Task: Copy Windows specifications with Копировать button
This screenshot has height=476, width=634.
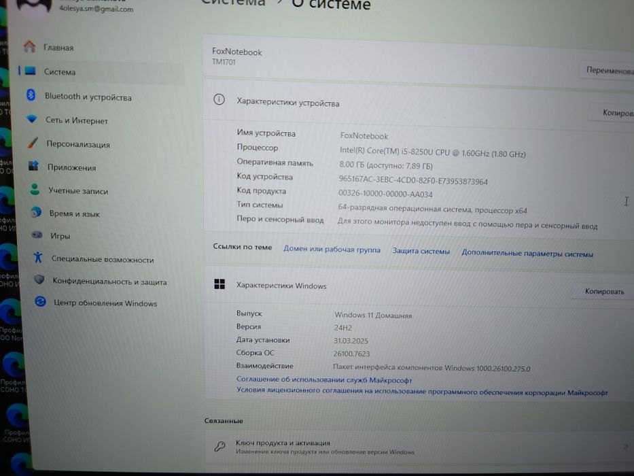Action: (604, 292)
